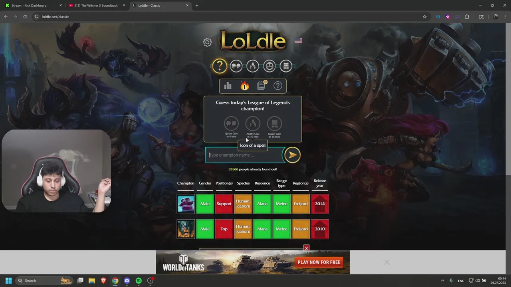The image size is (511, 287).
Task: Close the LoLdle - Classic tab
Action: (x=187, y=6)
